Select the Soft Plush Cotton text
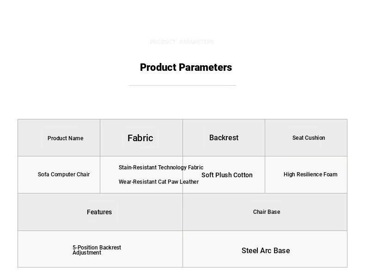Image resolution: width=365 pixels, height=274 pixels. click(227, 175)
